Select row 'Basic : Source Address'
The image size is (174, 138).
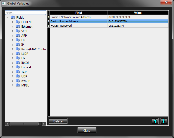coord(109,21)
